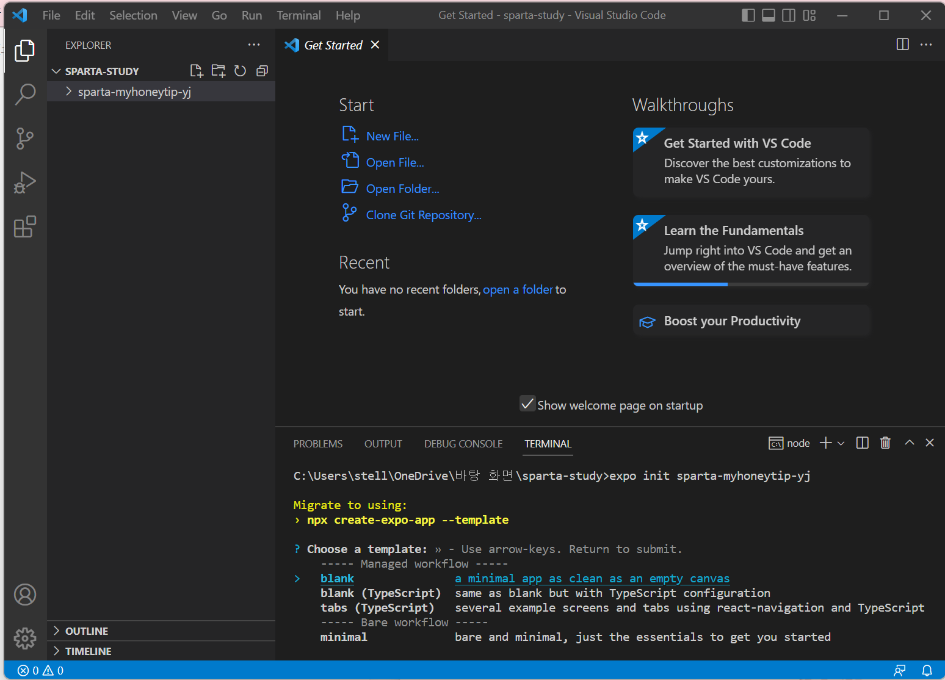Viewport: 945px width, 680px height.
Task: Click 'blank (TypeScript)' template line in terminal
Action: pyautogui.click(x=380, y=593)
